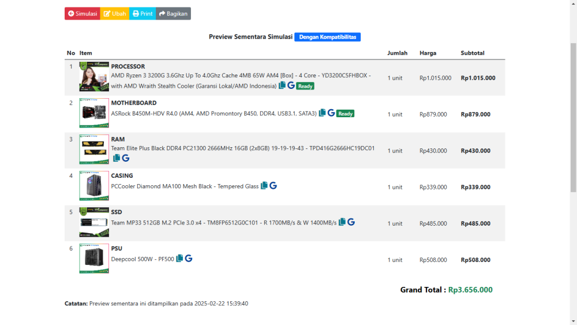The width and height of the screenshot is (577, 325).
Task: Google search the PCCooler Diamond MA100 casing
Action: click(x=273, y=185)
